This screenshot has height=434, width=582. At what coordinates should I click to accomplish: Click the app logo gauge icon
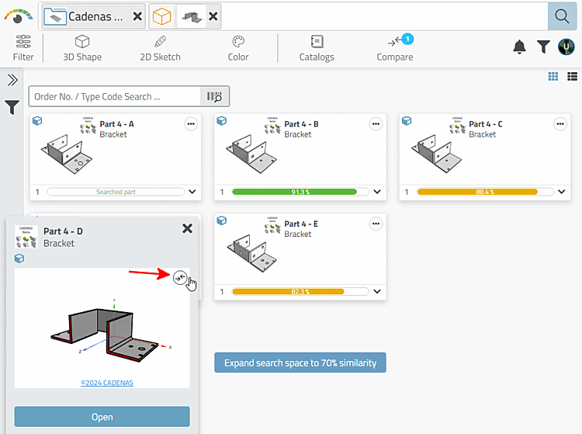[18, 16]
